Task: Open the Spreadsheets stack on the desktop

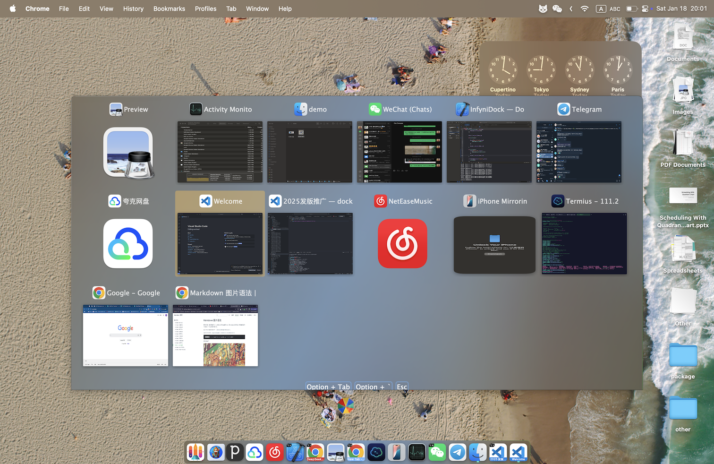Action: coord(683,255)
